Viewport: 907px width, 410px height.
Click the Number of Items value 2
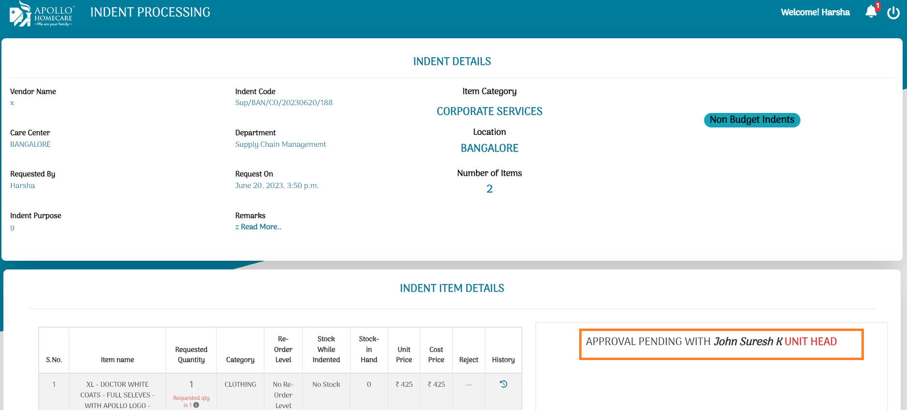click(x=489, y=189)
